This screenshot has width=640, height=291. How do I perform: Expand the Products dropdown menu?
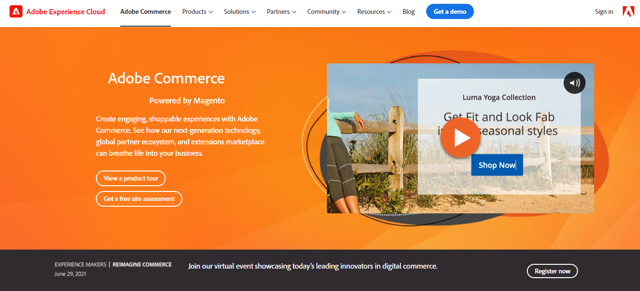[198, 11]
